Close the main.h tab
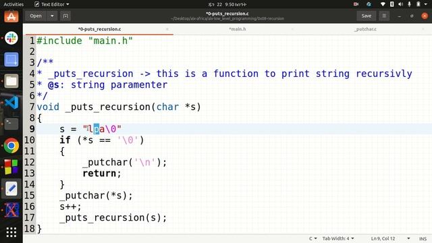The image size is (432, 243). click(x=292, y=29)
